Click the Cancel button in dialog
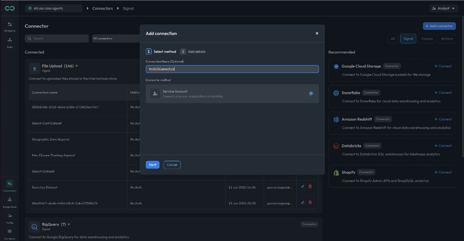The width and height of the screenshot is (464, 241). point(172,165)
